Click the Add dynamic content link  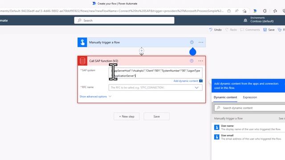[x=186, y=81]
